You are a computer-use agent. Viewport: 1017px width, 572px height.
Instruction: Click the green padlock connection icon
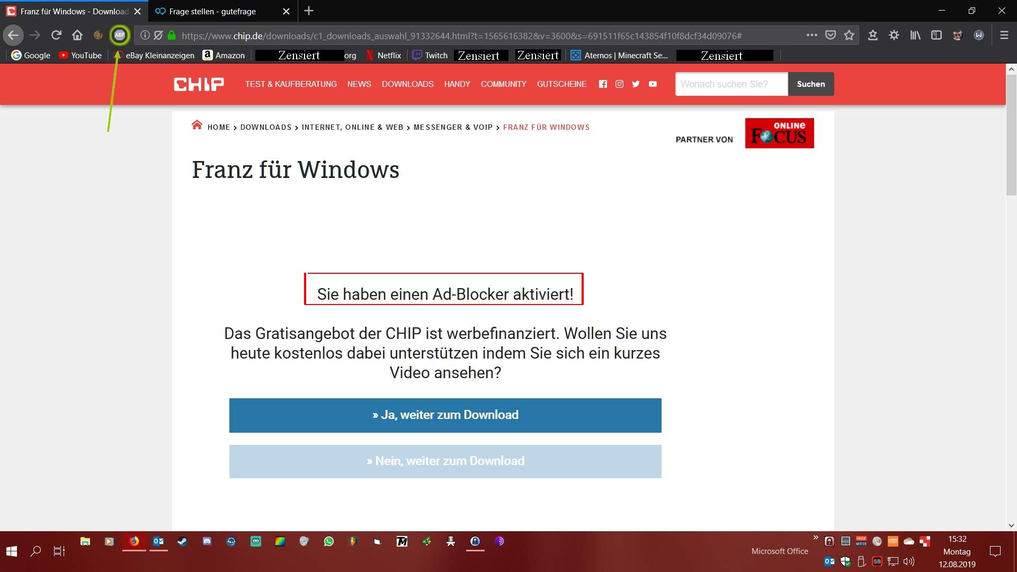pyautogui.click(x=172, y=35)
